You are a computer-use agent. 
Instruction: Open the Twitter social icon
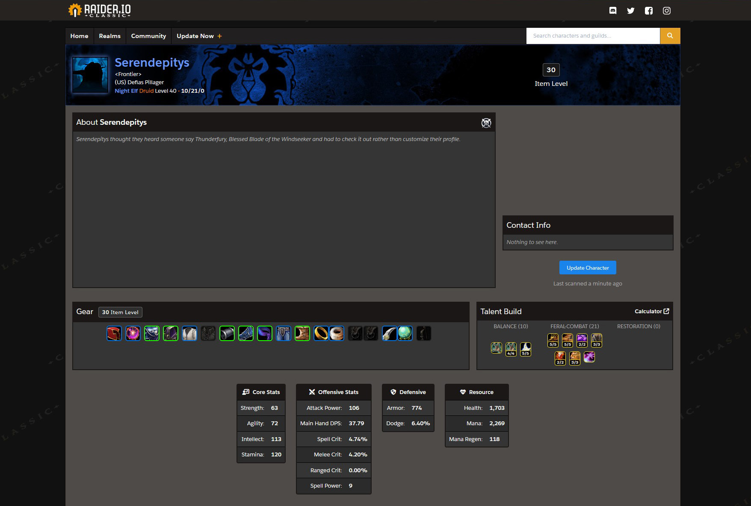631,11
